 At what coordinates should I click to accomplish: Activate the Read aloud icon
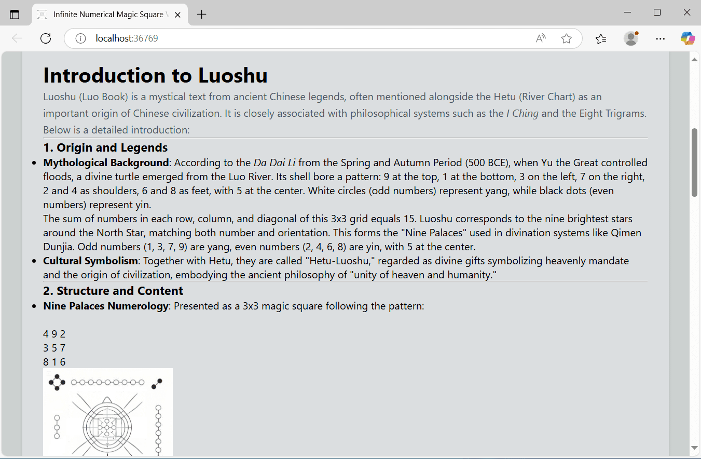pyautogui.click(x=541, y=38)
